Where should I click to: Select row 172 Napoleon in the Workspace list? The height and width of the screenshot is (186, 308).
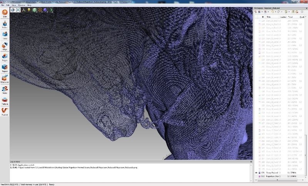click(x=280, y=176)
